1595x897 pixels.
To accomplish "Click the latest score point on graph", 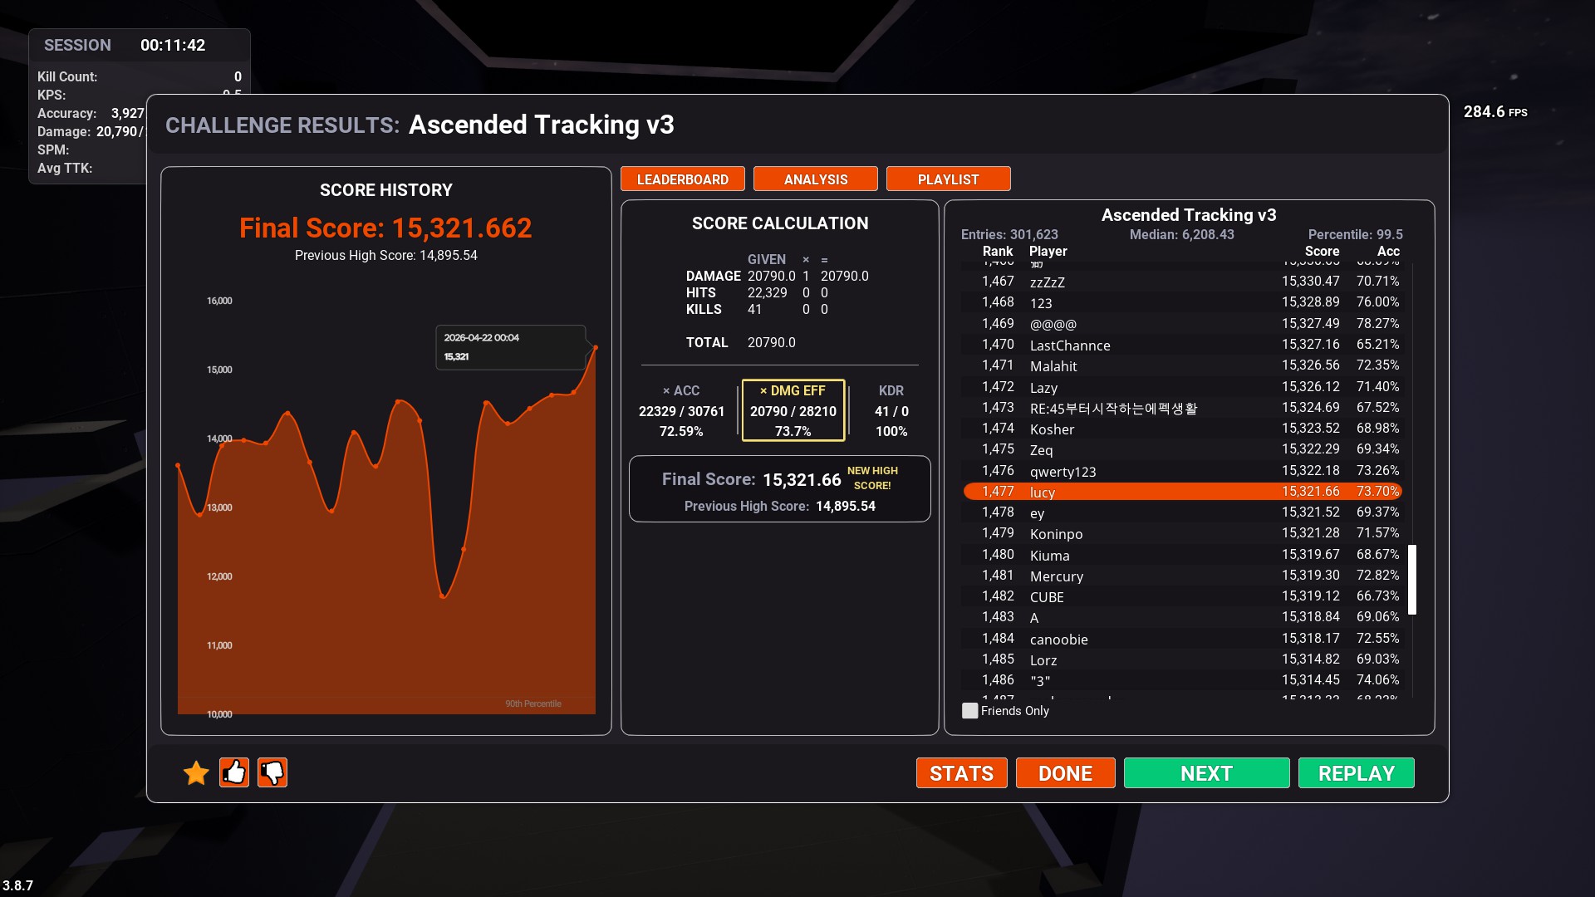I will (x=595, y=347).
